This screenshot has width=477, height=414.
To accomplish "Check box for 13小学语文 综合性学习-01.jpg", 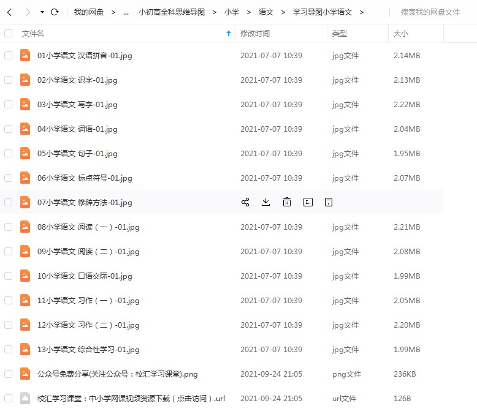I will point(9,349).
